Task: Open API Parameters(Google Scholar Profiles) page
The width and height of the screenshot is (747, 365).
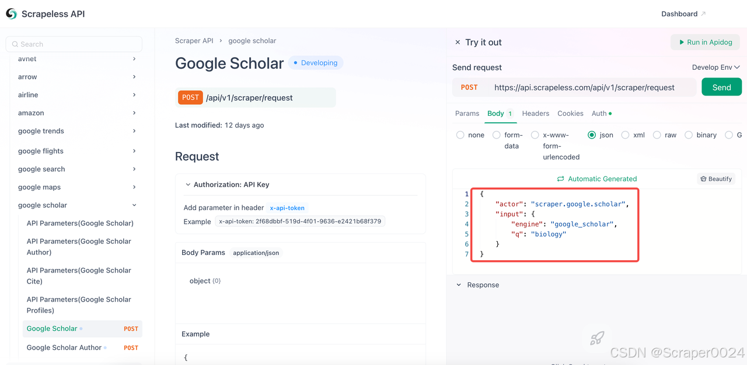Action: pyautogui.click(x=79, y=305)
